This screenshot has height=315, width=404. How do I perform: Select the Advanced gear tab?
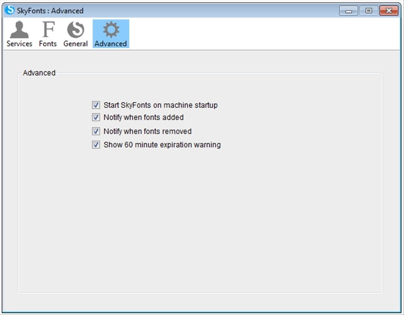pos(111,34)
